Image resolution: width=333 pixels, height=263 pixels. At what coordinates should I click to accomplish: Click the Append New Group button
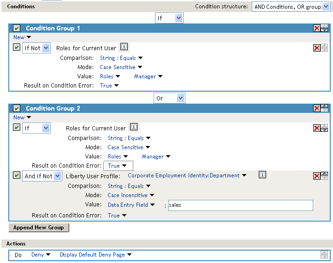pos(39,228)
